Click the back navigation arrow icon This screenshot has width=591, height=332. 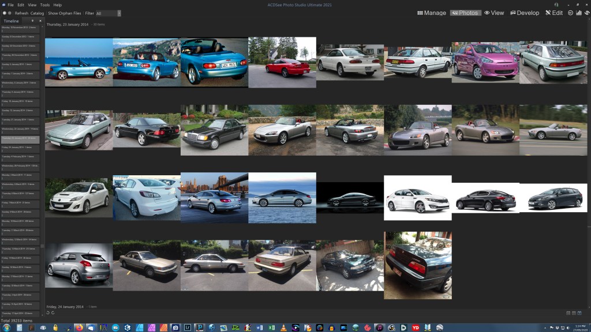click(5, 13)
